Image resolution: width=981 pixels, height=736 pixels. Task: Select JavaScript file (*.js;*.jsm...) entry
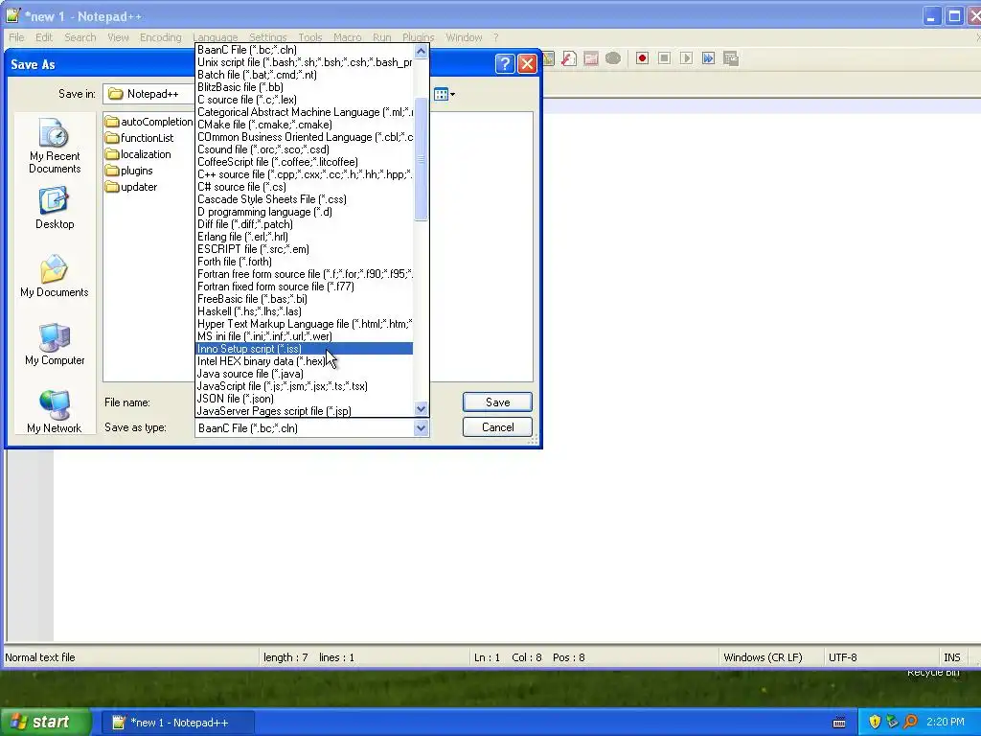304,386
